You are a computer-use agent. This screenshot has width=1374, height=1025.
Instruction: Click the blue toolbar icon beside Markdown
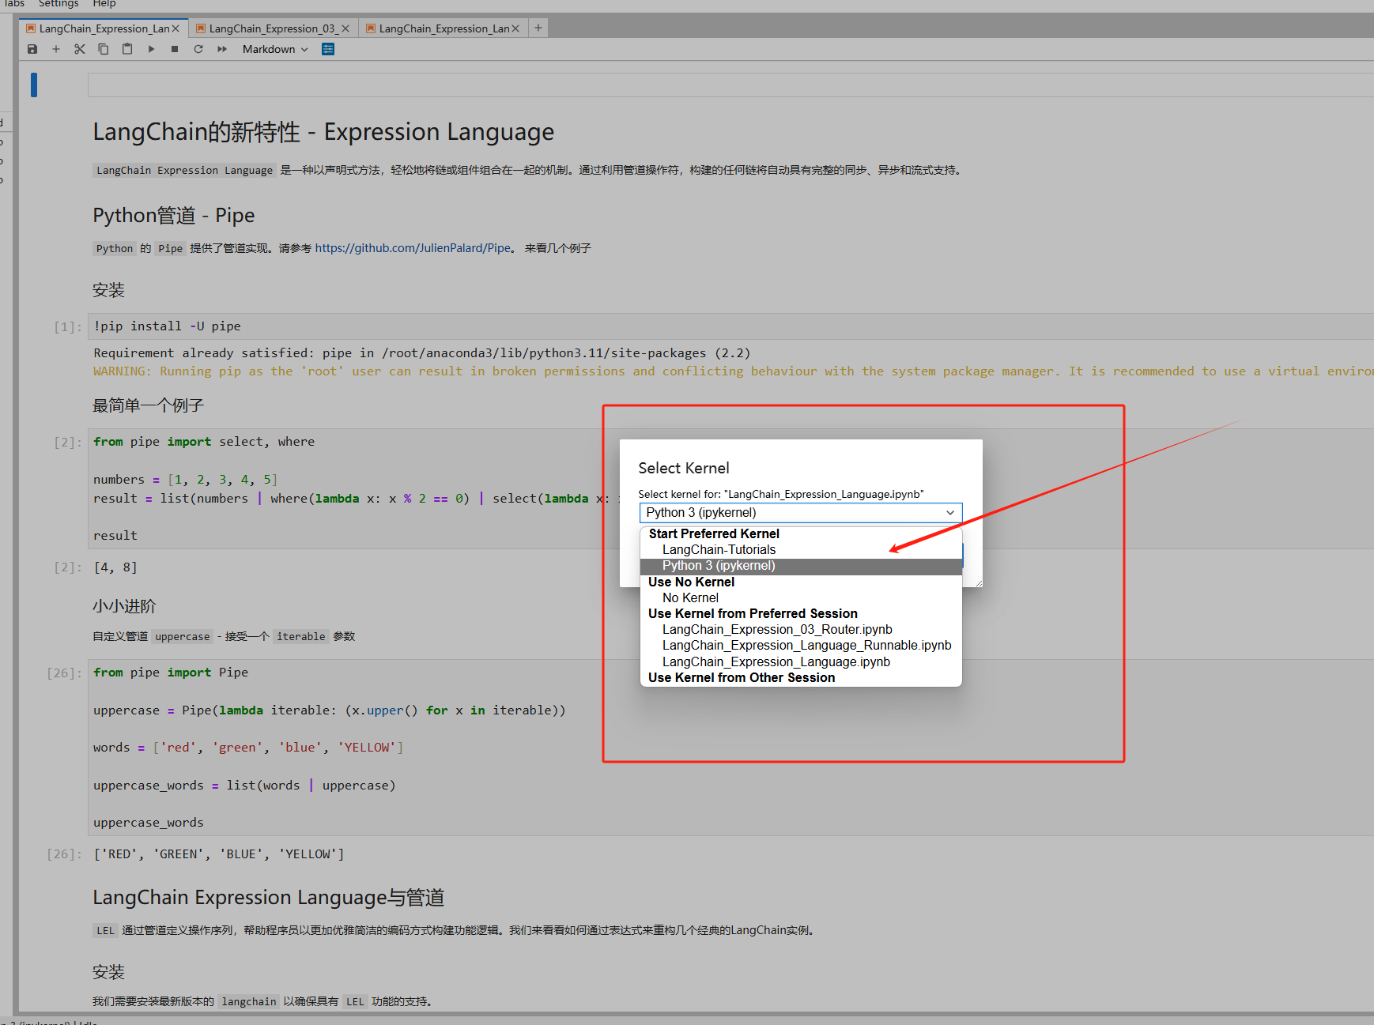pos(328,49)
